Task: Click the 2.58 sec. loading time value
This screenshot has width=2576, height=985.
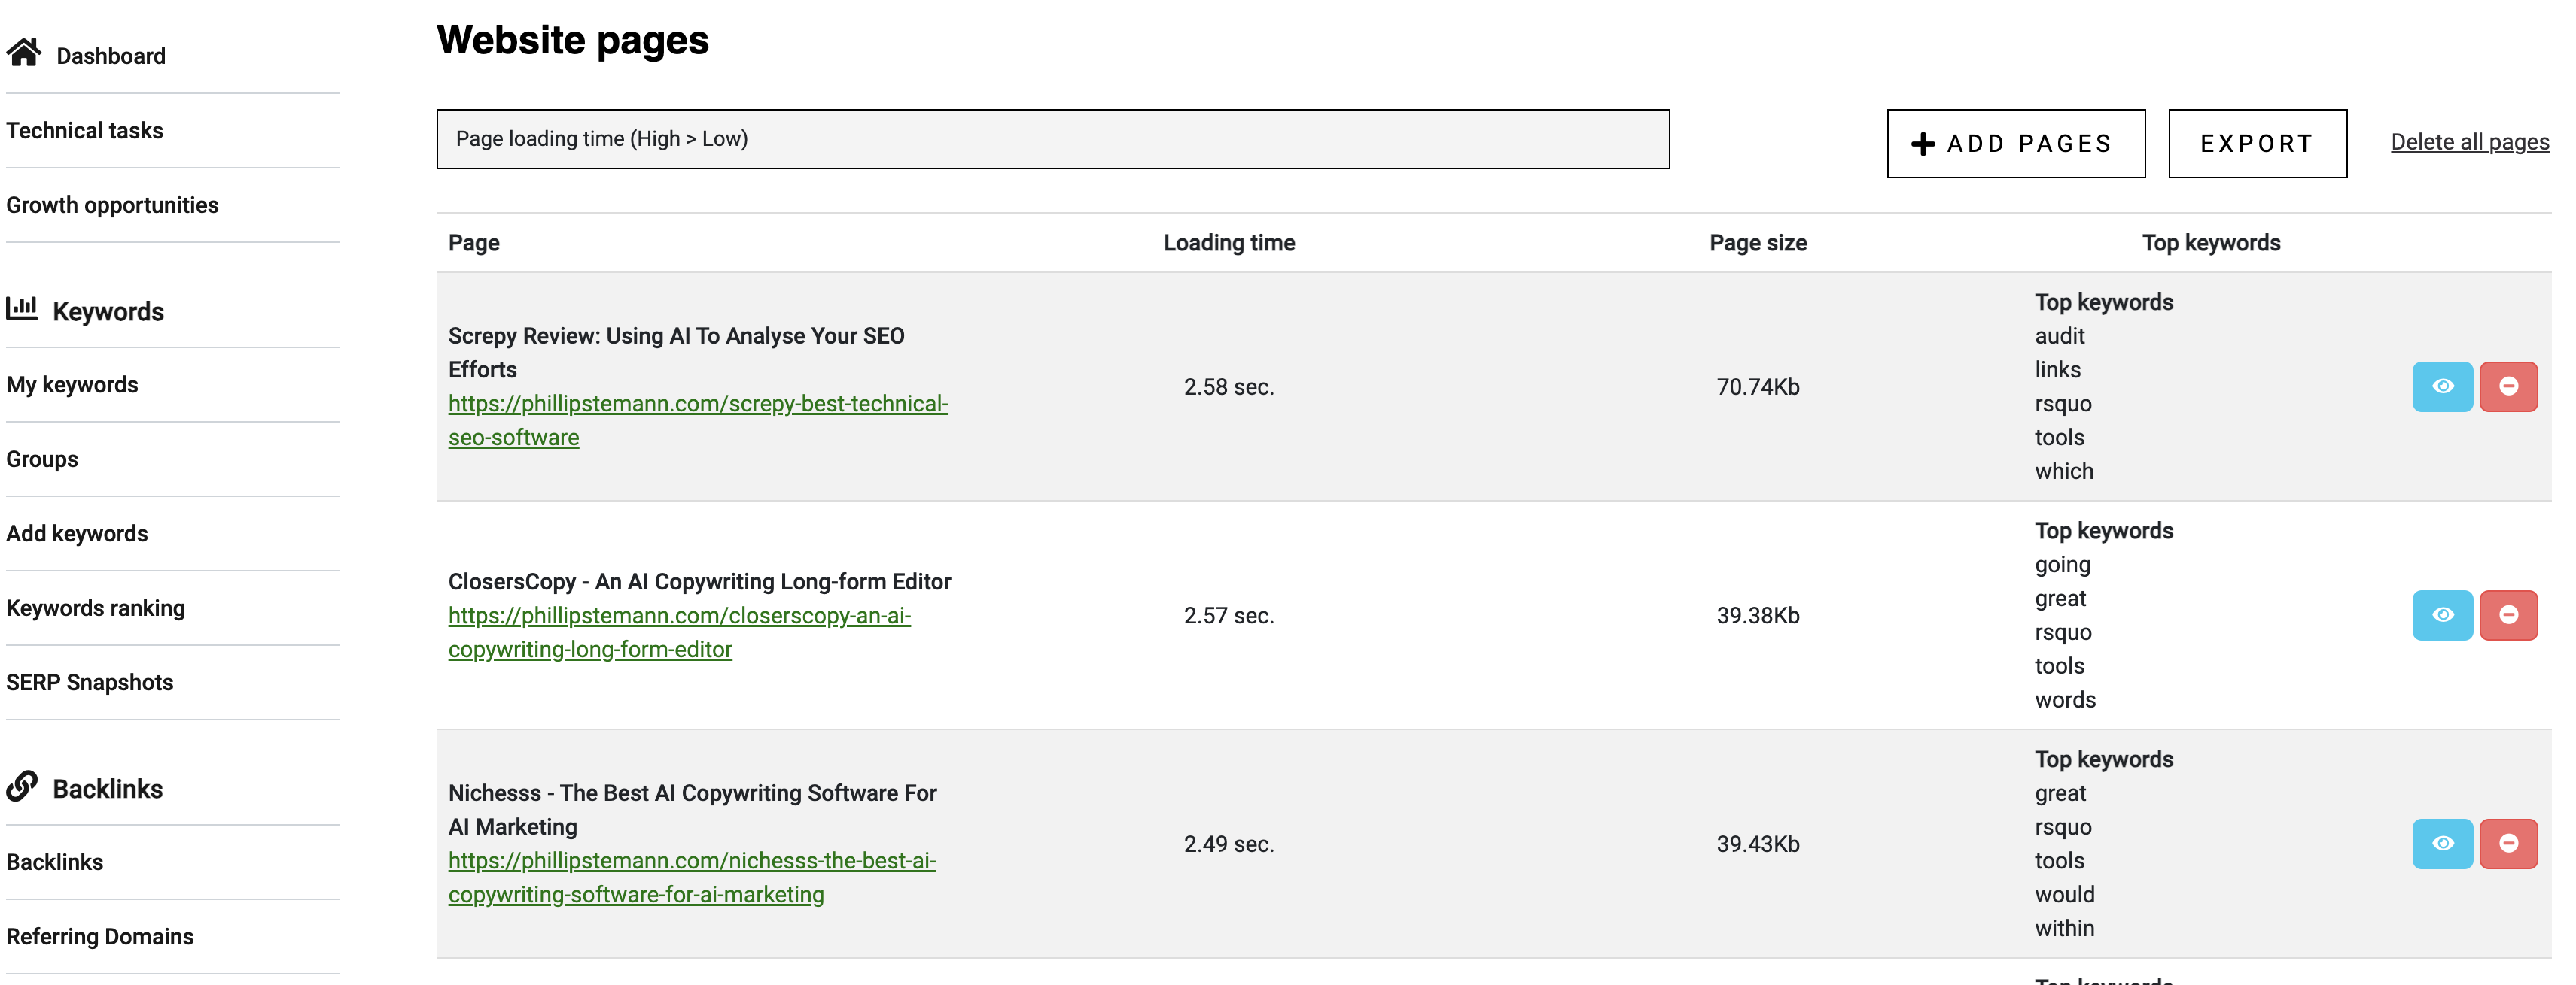Action: 1229,386
